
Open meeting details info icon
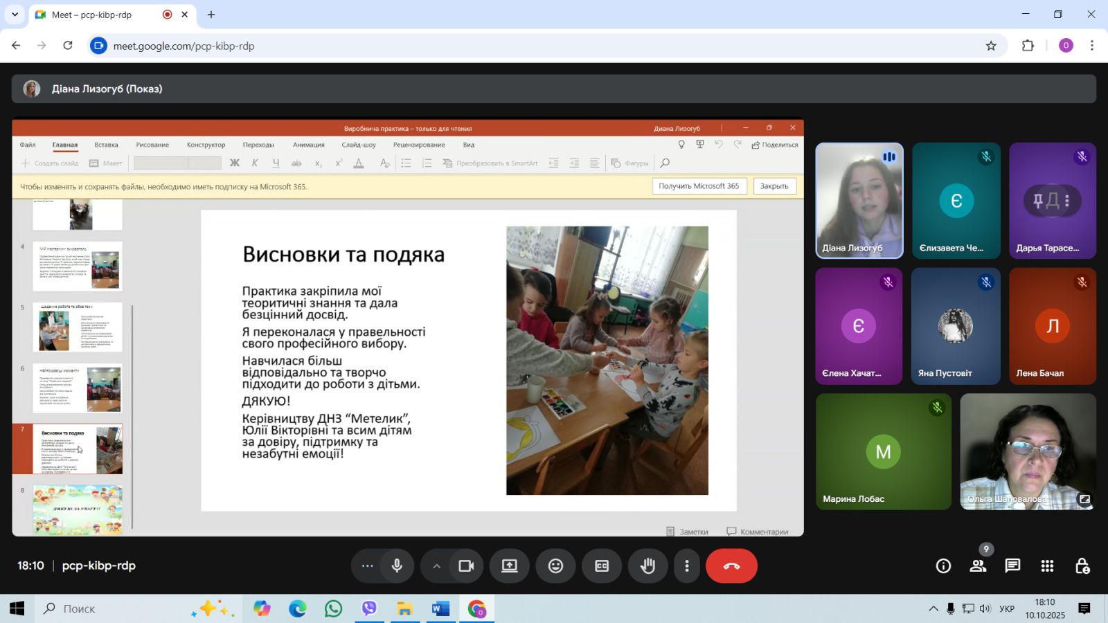coord(943,566)
